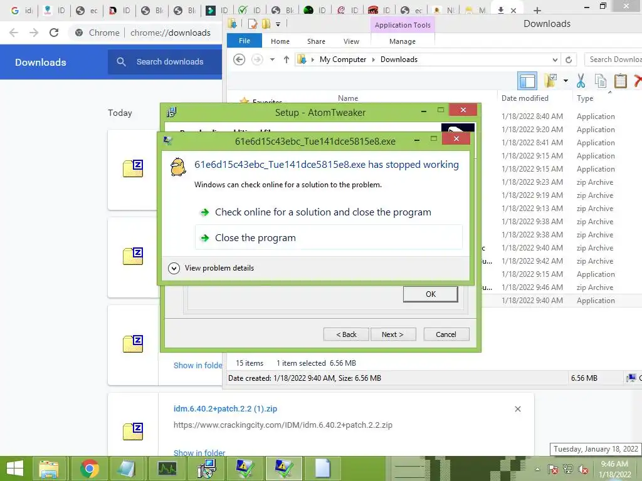Open the performance monitor taskbar icon
The height and width of the screenshot is (481, 642).
click(167, 468)
